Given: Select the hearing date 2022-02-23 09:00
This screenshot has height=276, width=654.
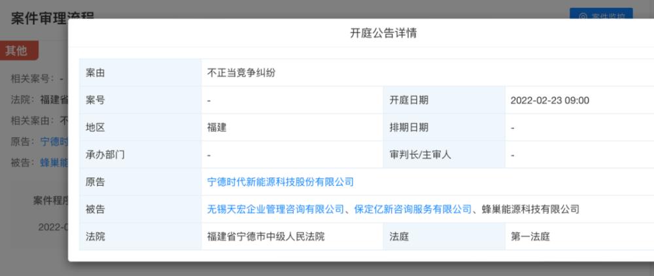Looking at the screenshot, I should coord(550,100).
